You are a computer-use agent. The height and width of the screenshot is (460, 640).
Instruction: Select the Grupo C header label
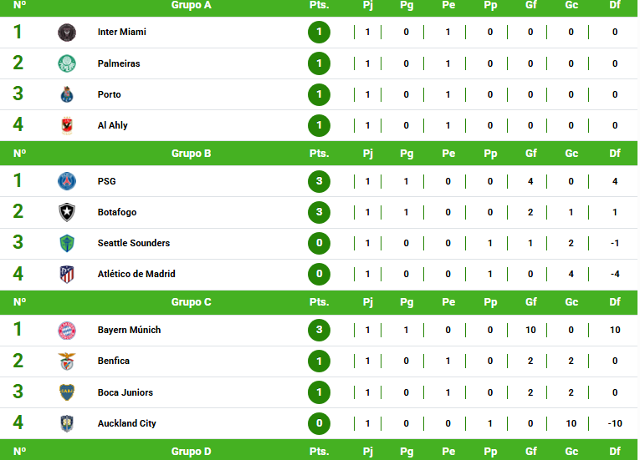click(191, 302)
